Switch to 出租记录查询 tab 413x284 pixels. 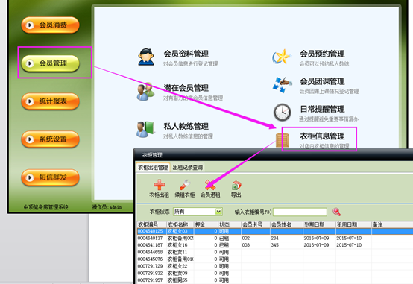(188, 168)
